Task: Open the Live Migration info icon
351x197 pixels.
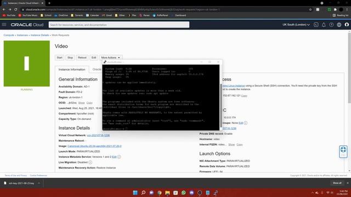Action: click(90, 163)
